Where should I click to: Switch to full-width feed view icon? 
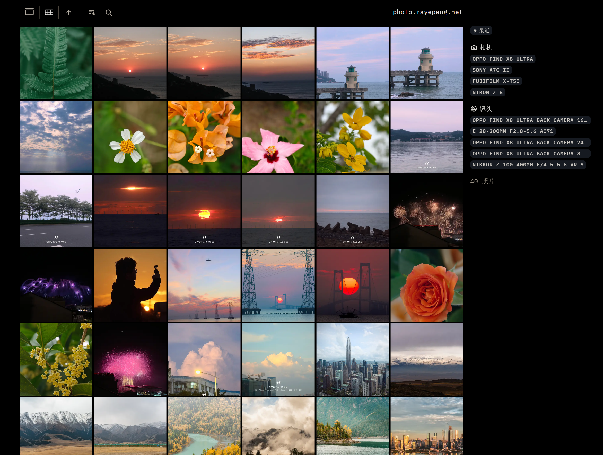click(x=29, y=12)
